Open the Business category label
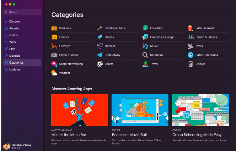Image resolution: width=236 pixels, height=151 pixels. click(65, 28)
